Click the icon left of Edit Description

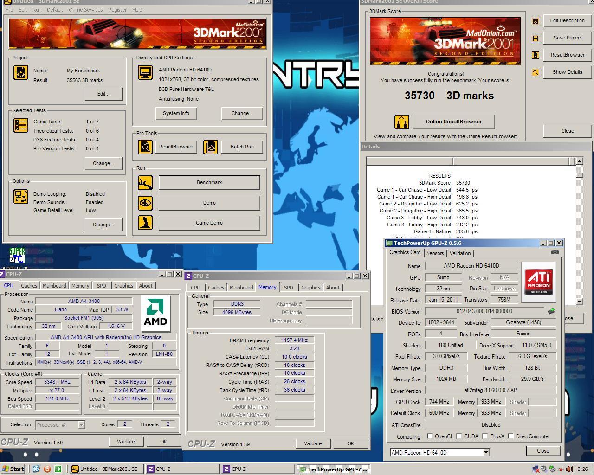point(536,21)
